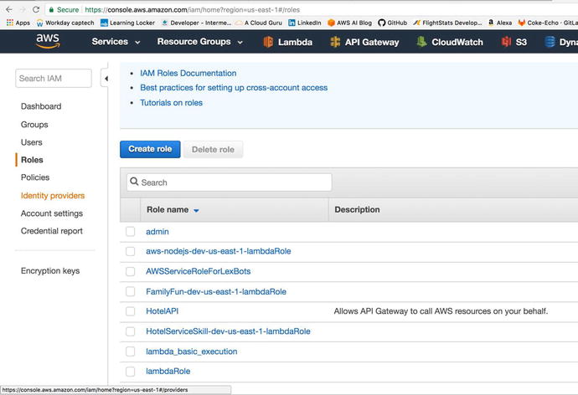578x395 pixels.
Task: Open the AWSServiceRoleForLexBots role link
Action: click(198, 271)
